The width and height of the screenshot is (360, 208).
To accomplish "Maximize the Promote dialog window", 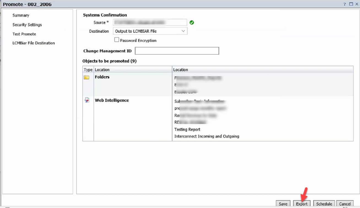I will tap(350, 4).
